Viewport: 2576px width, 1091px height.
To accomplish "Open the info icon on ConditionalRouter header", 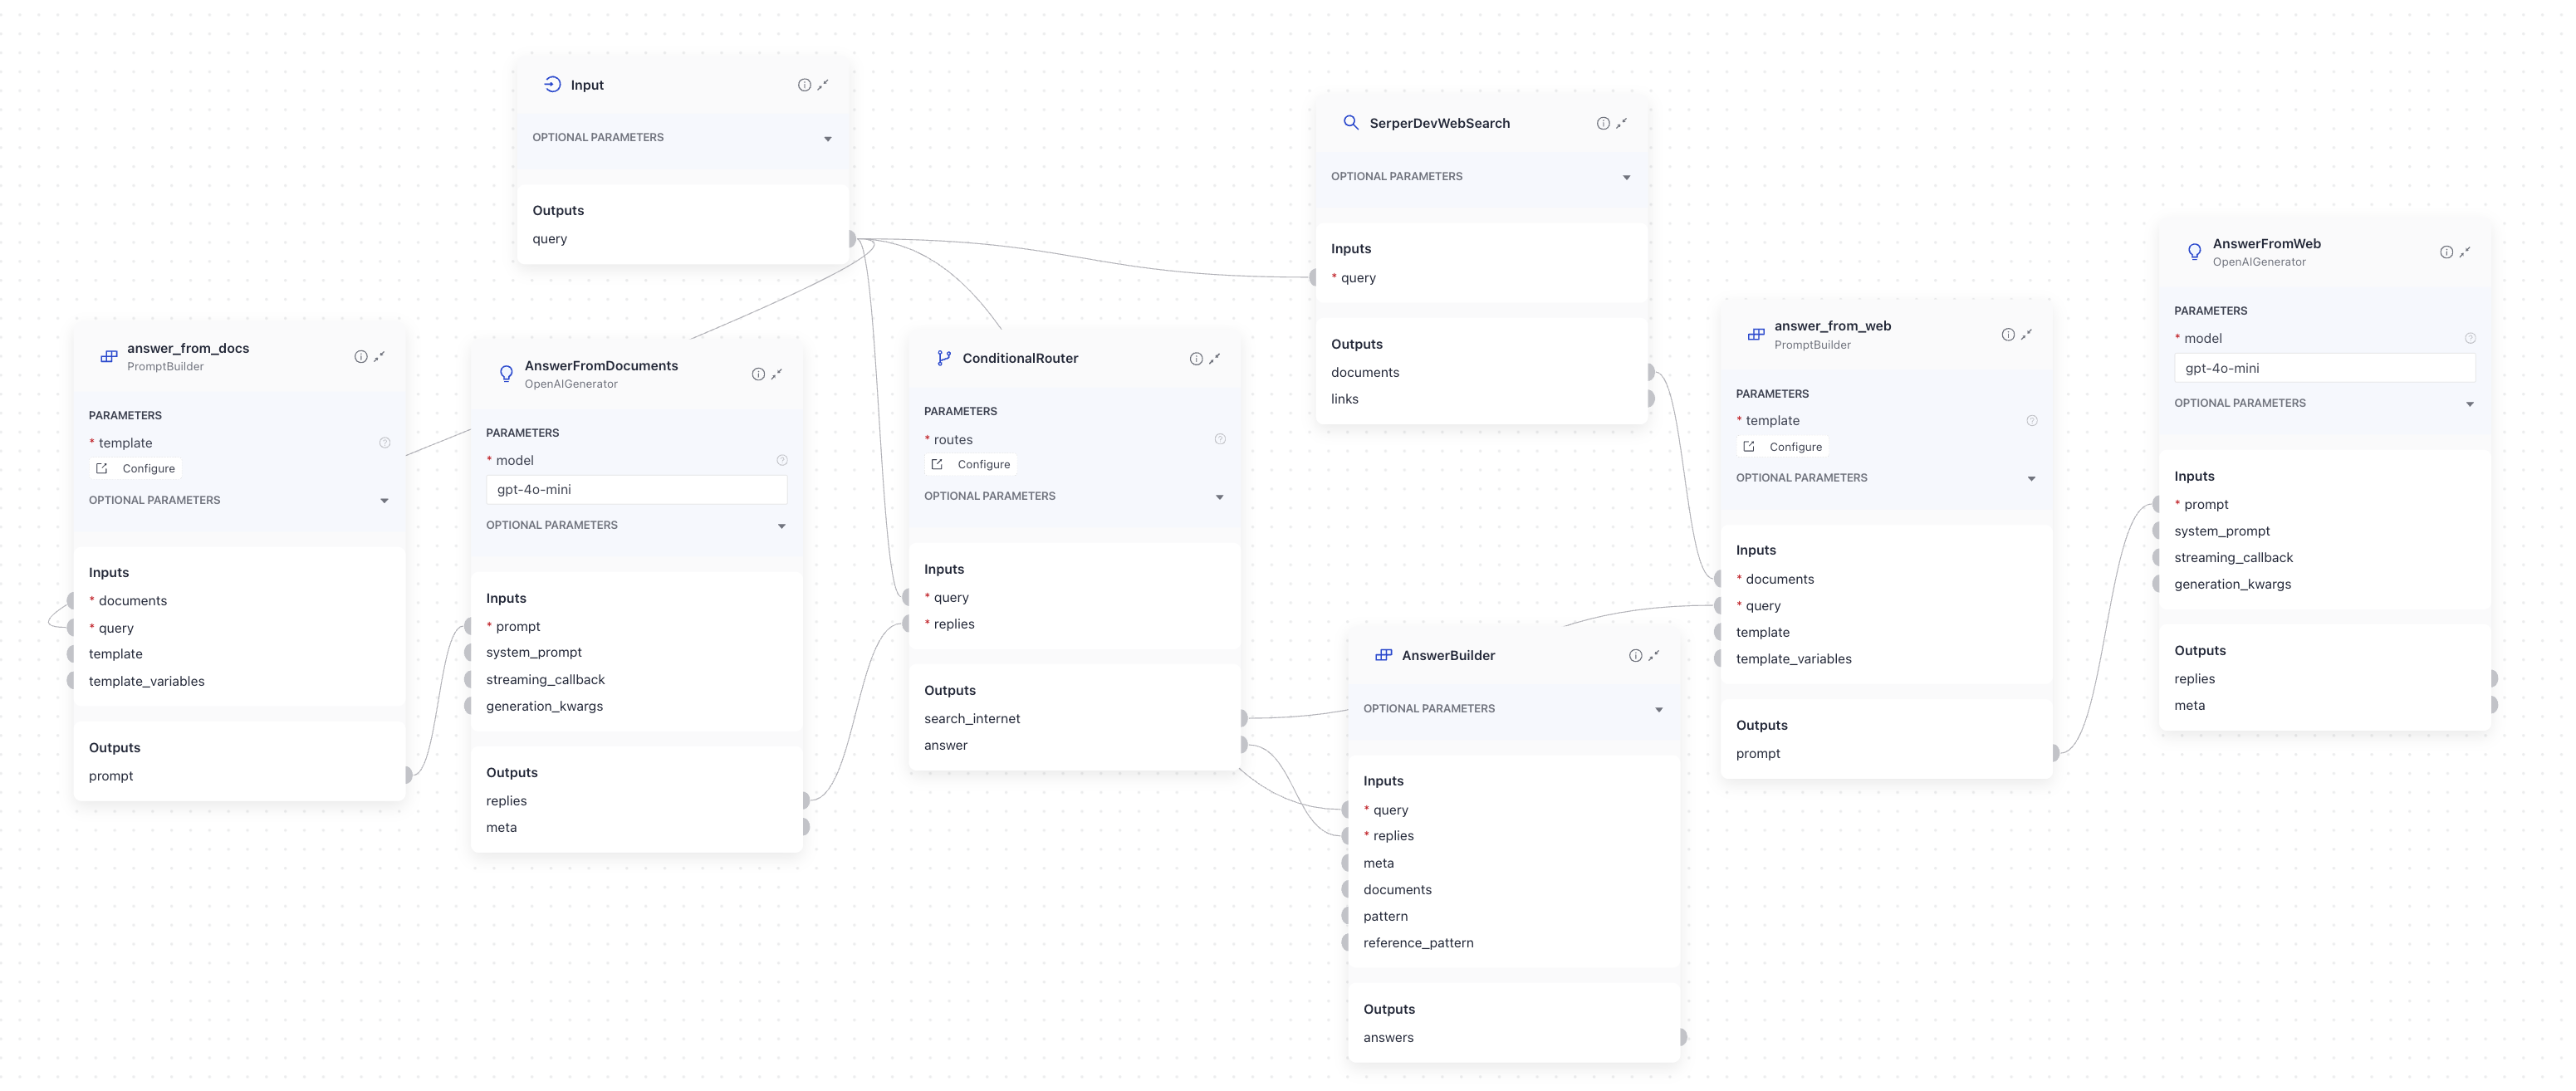I will 1196,357.
